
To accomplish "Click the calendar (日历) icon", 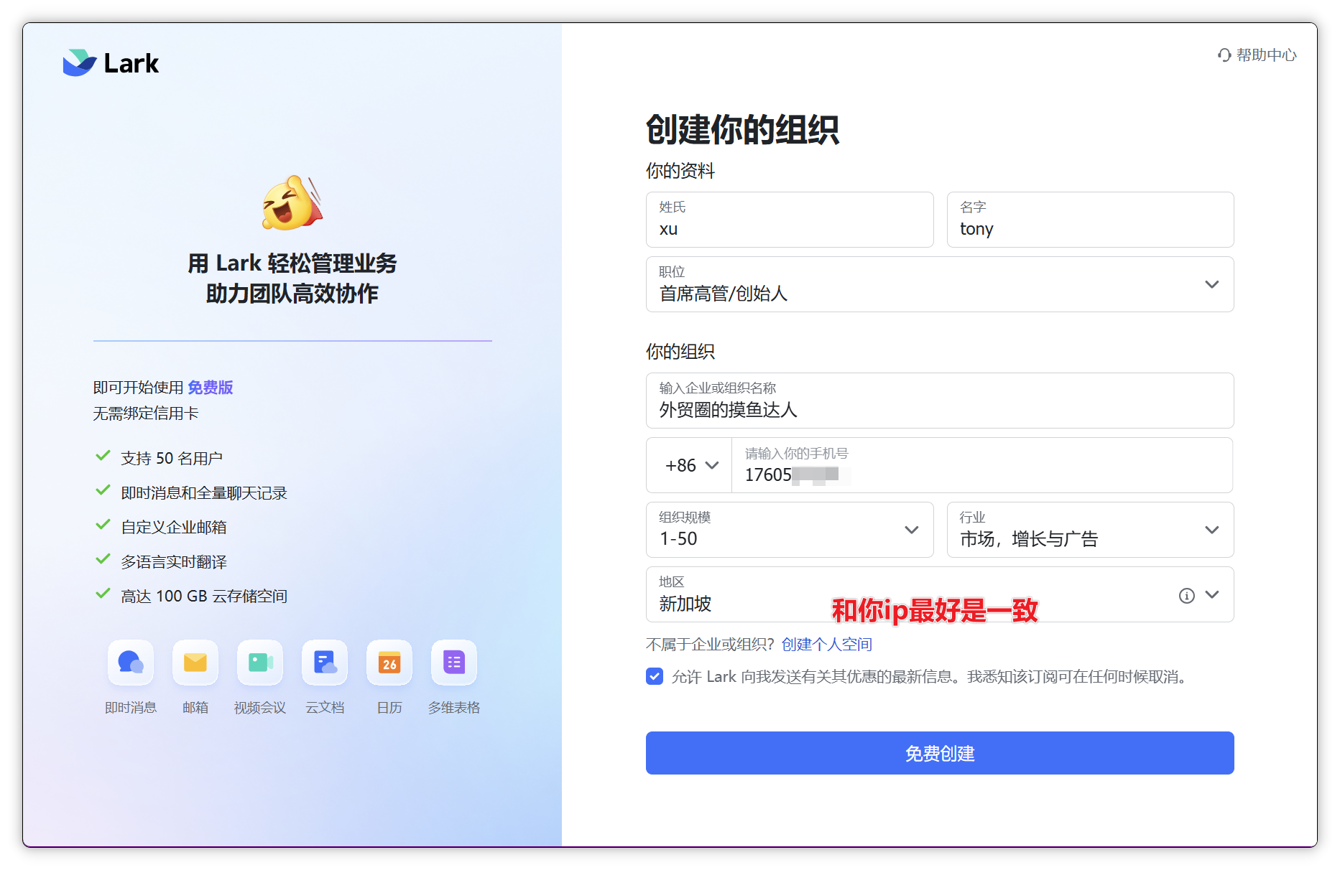I will click(389, 662).
